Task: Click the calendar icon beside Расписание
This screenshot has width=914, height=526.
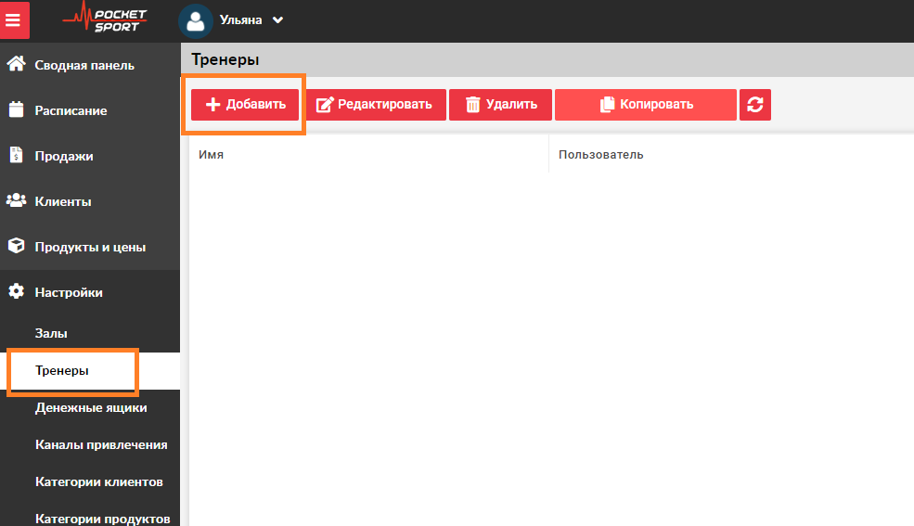Action: point(16,110)
